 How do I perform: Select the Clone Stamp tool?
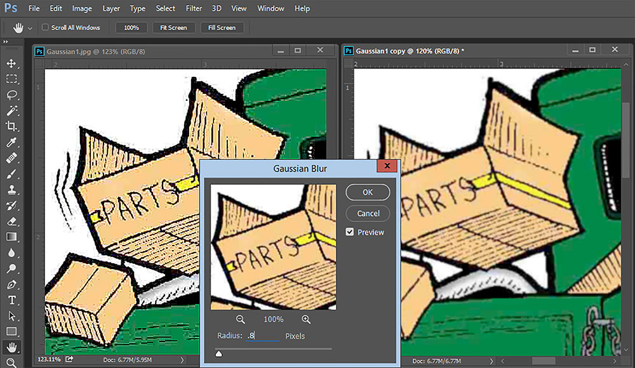(x=11, y=190)
